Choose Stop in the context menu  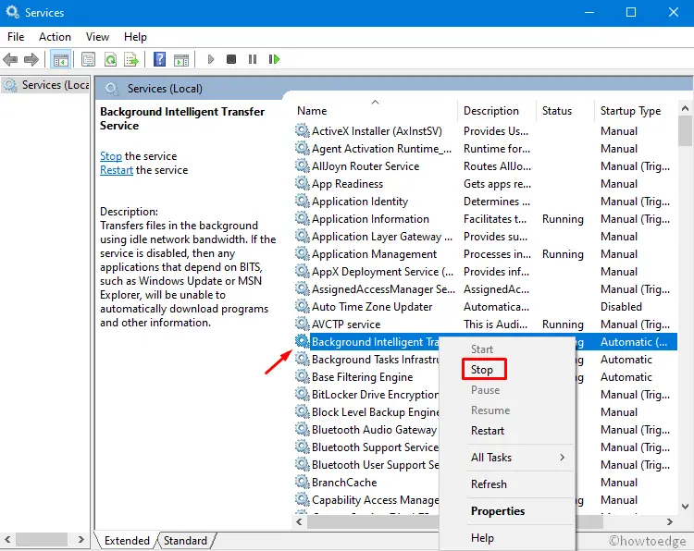[x=482, y=370]
